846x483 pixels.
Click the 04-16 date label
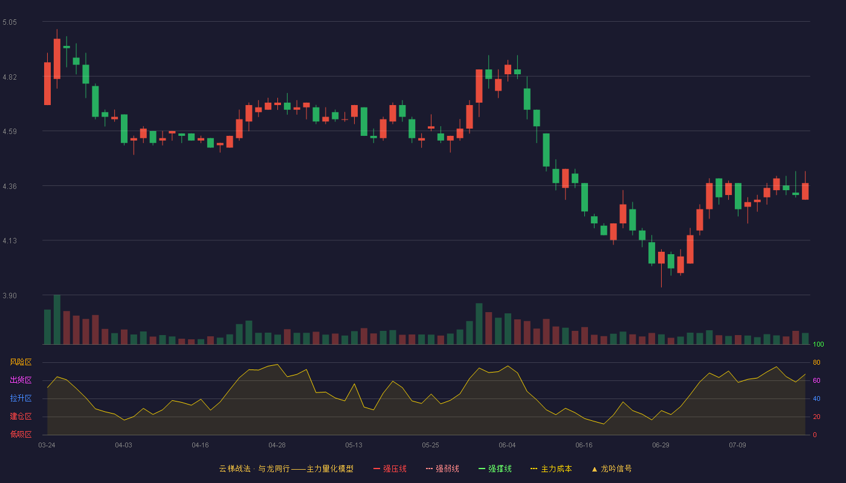[200, 445]
